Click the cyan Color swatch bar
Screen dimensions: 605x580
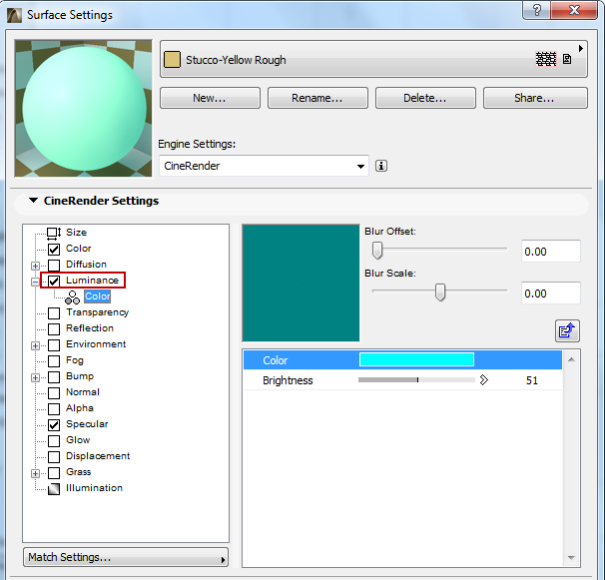(416, 359)
